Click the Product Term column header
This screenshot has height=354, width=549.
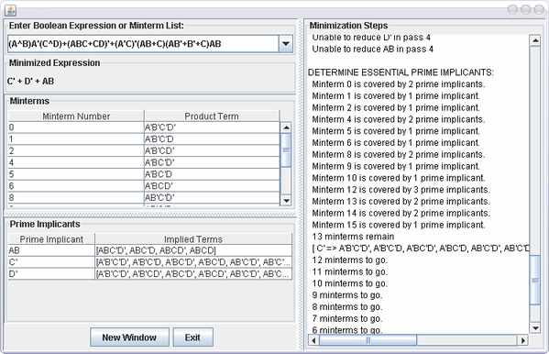(212, 116)
